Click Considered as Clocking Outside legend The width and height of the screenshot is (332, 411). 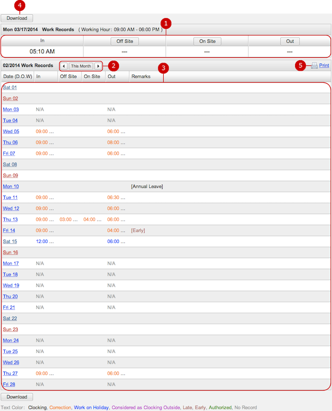click(x=146, y=408)
